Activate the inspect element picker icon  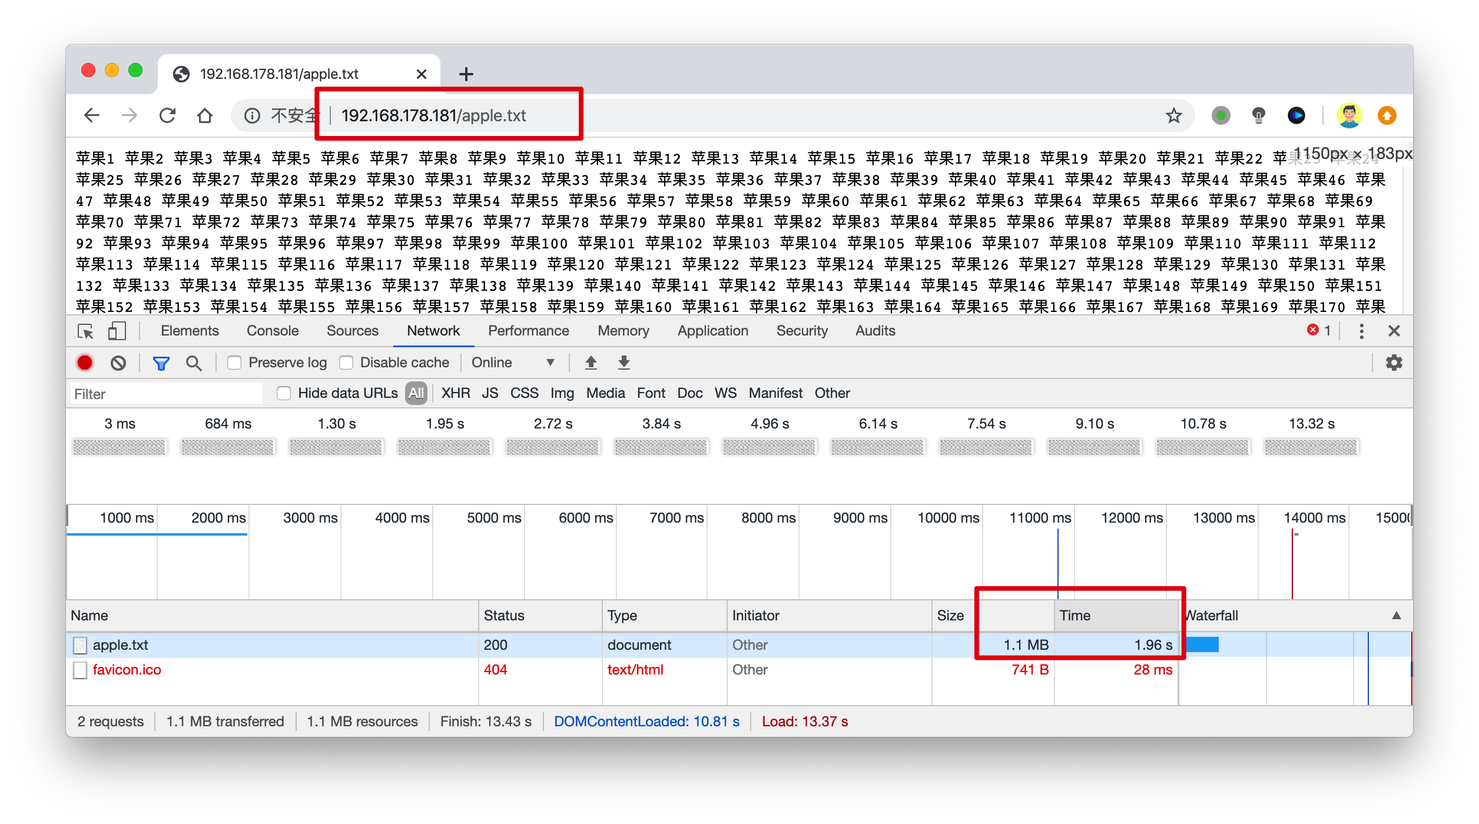pyautogui.click(x=86, y=331)
